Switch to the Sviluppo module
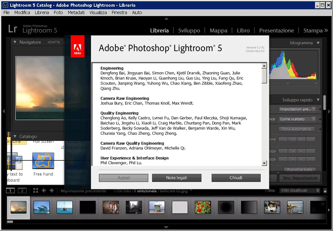The width and height of the screenshot is (333, 231). [189, 30]
